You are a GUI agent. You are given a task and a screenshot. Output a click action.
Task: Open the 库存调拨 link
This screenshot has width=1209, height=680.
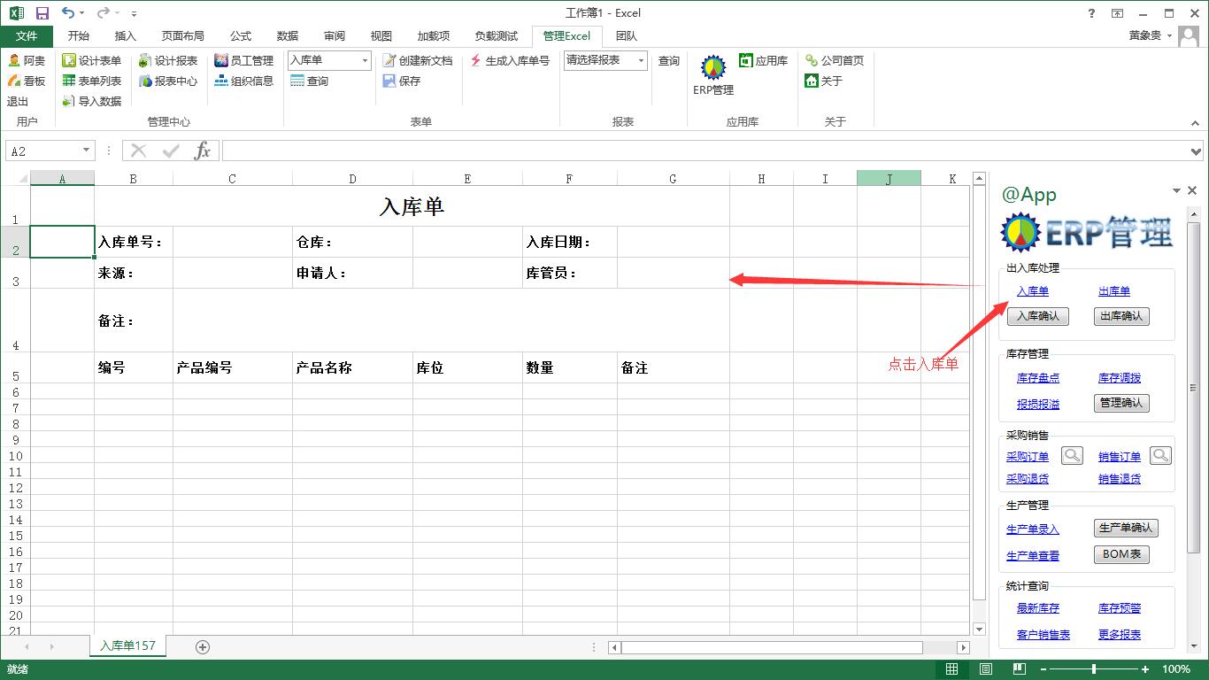pos(1120,378)
